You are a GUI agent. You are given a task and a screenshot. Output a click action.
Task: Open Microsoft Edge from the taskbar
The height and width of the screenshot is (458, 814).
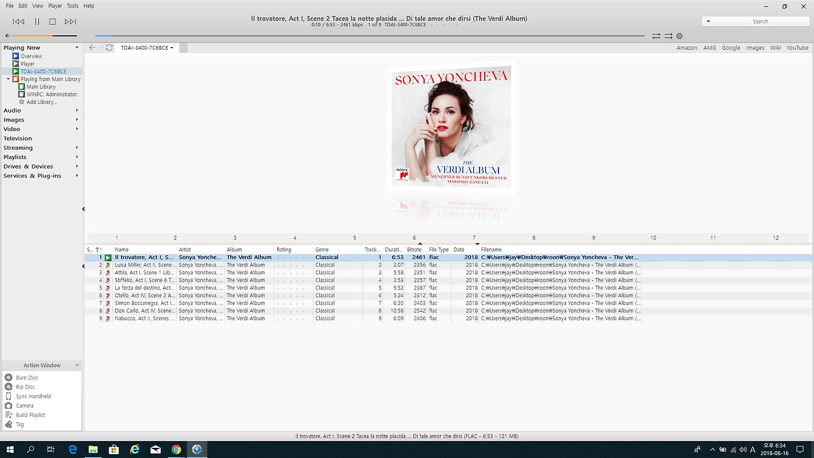coord(72,449)
